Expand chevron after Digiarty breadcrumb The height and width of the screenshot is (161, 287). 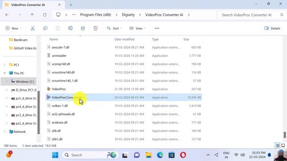[140, 15]
